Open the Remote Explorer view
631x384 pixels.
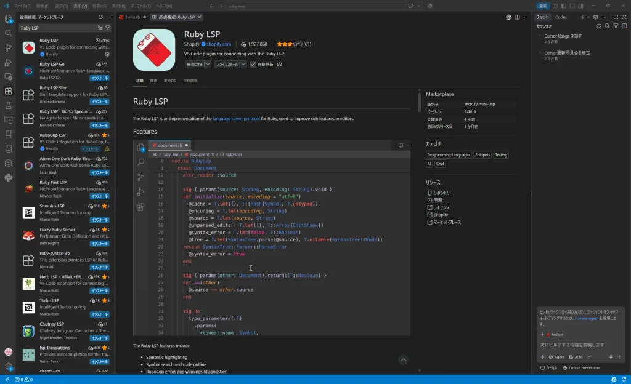pyautogui.click(x=9, y=76)
